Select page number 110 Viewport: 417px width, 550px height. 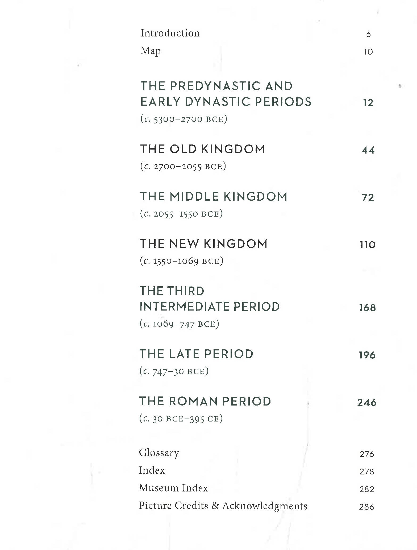point(368,245)
